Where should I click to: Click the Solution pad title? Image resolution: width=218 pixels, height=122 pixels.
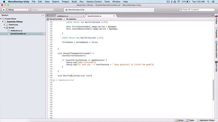(x=5, y=15)
